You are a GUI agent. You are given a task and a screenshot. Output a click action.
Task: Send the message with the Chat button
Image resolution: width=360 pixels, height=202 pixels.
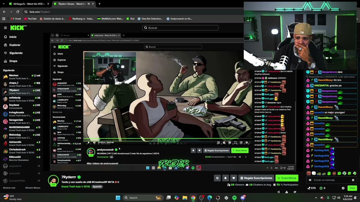(x=352, y=188)
